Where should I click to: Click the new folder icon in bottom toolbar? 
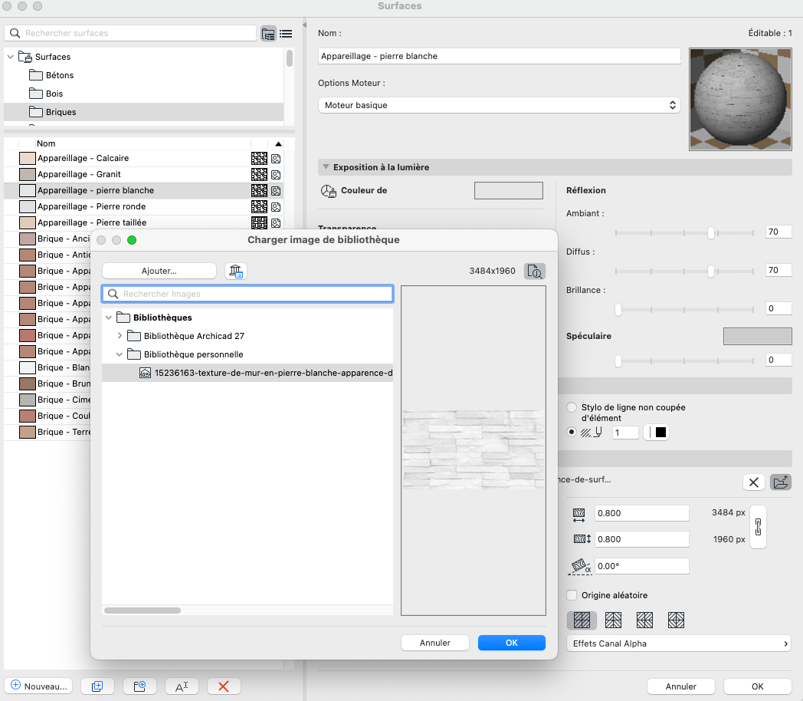point(139,686)
